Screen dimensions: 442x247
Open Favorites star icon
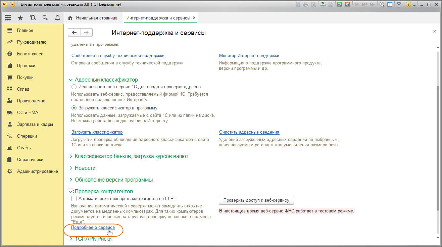(x=20, y=18)
